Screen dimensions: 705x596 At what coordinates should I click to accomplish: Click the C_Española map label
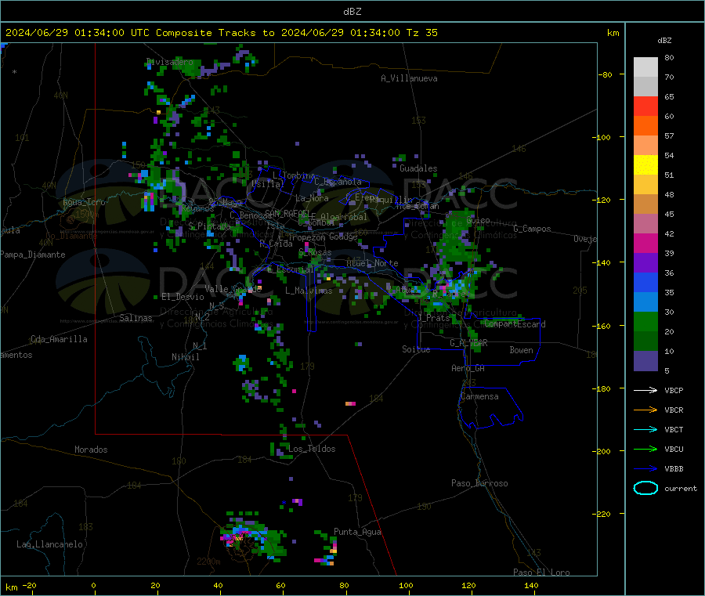click(338, 182)
